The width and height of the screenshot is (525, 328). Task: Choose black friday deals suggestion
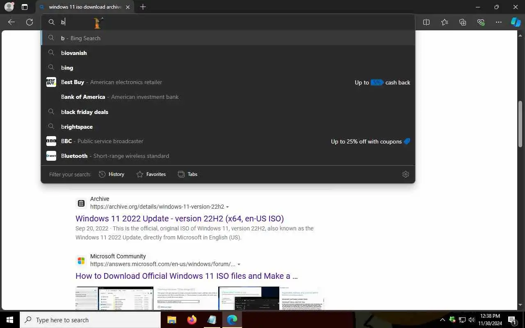pos(228,112)
